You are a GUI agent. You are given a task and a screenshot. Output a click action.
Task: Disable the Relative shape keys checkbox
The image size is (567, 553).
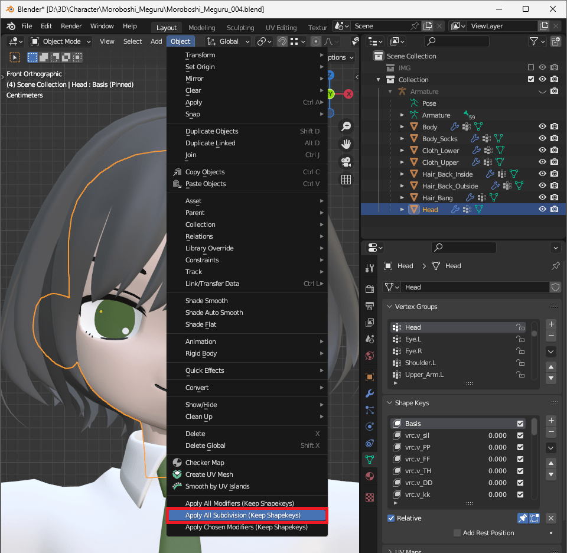[x=391, y=518]
